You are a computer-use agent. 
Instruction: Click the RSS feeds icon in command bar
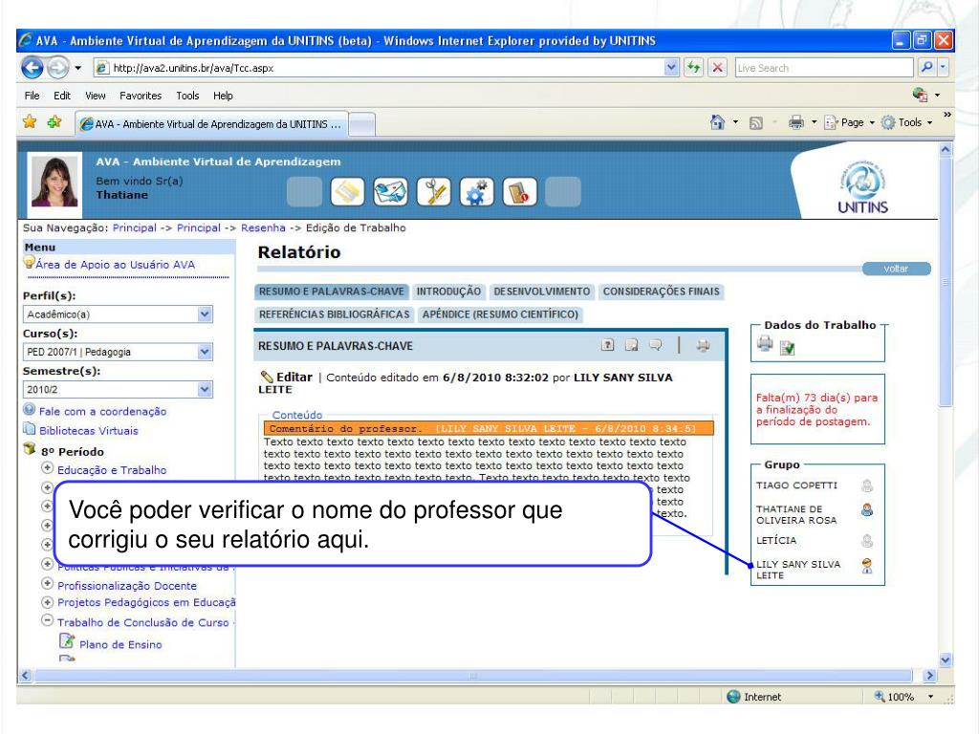coord(755,123)
